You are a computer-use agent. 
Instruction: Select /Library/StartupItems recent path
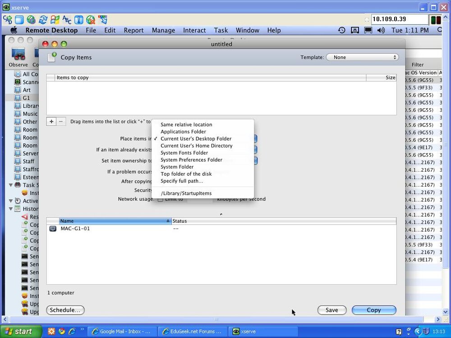pos(203,193)
